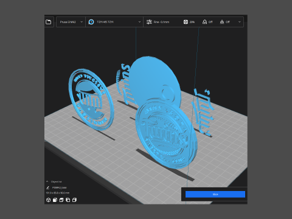The image size is (292, 219).
Task: Select the right standing Twins lettering model
Action: (x=203, y=113)
